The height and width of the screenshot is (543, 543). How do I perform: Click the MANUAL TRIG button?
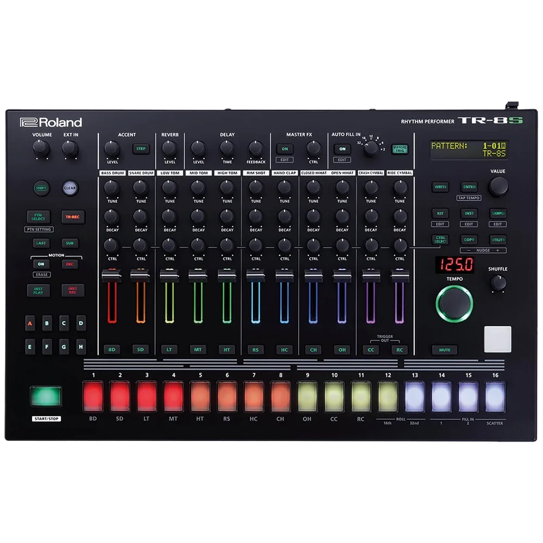[400, 149]
